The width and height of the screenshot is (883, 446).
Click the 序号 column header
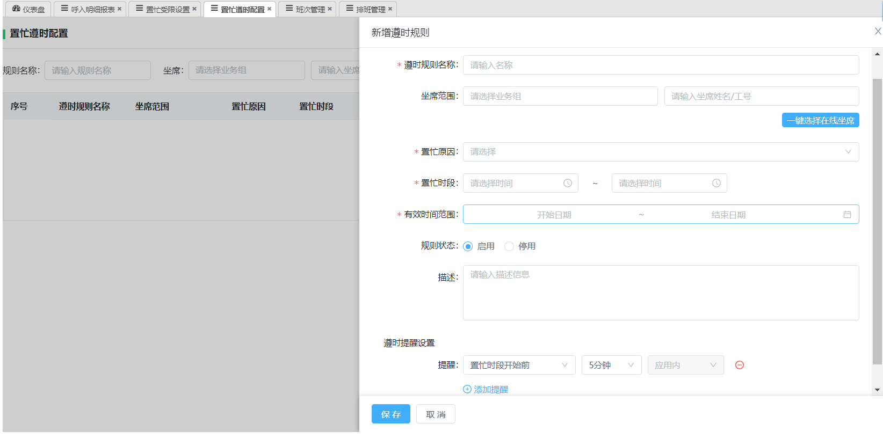pos(19,106)
